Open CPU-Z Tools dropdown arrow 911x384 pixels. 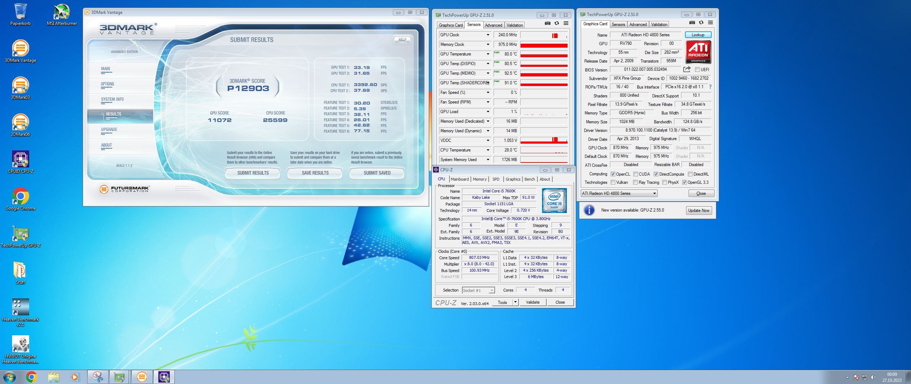point(515,302)
